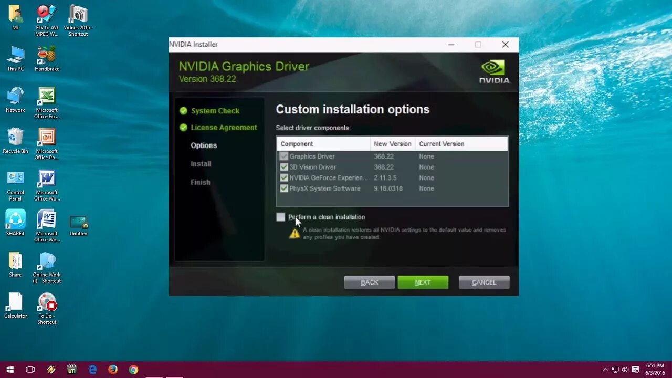This screenshot has height=378, width=672.
Task: Select To Do shortcut desktop icon
Action: pyautogui.click(x=47, y=309)
